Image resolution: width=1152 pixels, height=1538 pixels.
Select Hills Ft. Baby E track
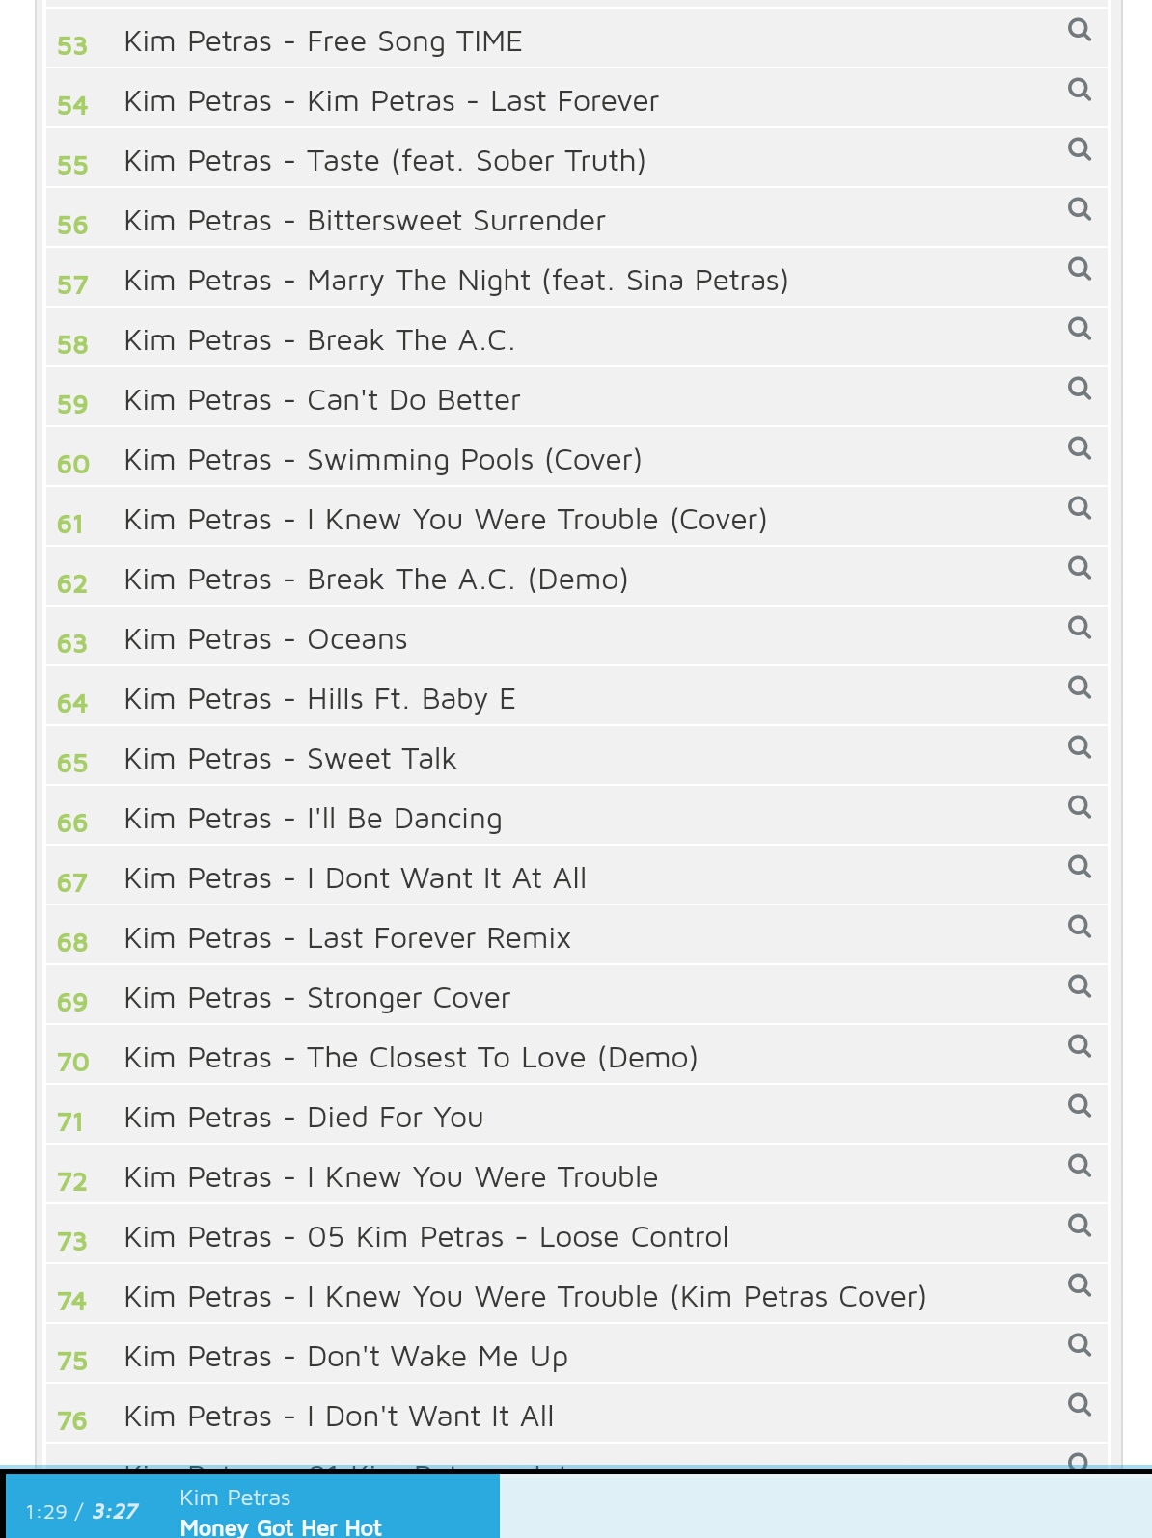[577, 696]
